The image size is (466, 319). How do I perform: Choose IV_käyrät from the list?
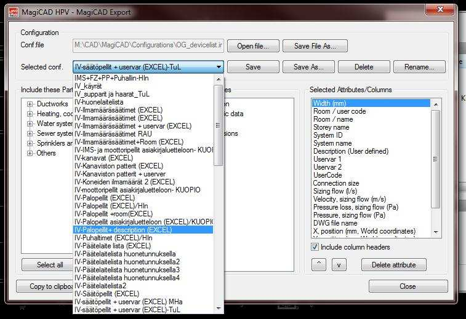[143, 86]
